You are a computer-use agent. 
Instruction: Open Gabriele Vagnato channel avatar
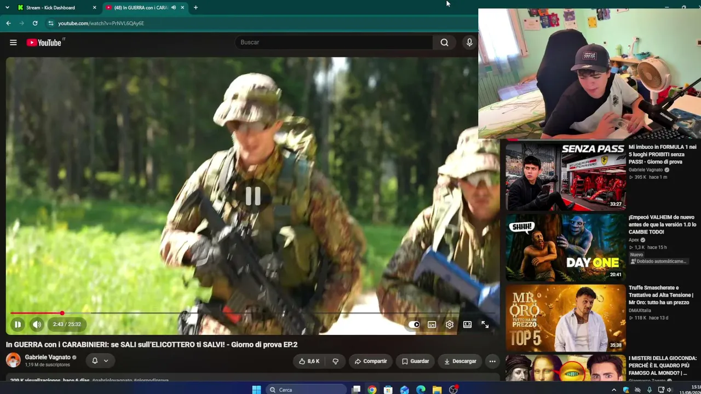[13, 360]
